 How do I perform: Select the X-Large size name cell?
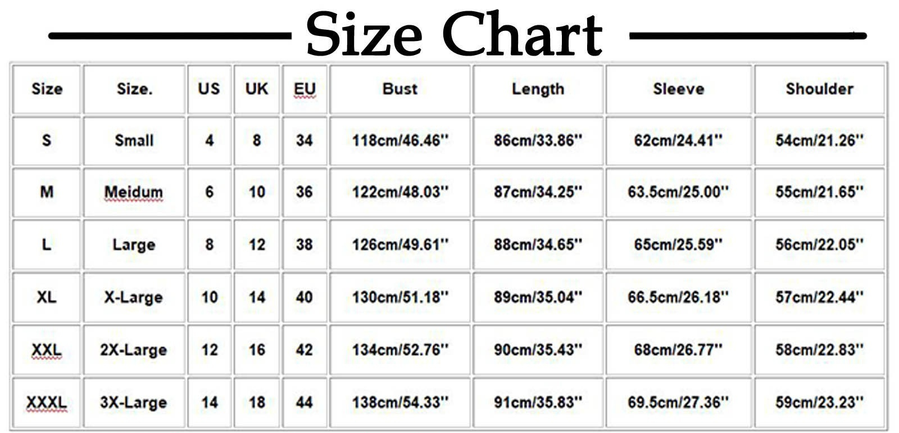pyautogui.click(x=134, y=297)
